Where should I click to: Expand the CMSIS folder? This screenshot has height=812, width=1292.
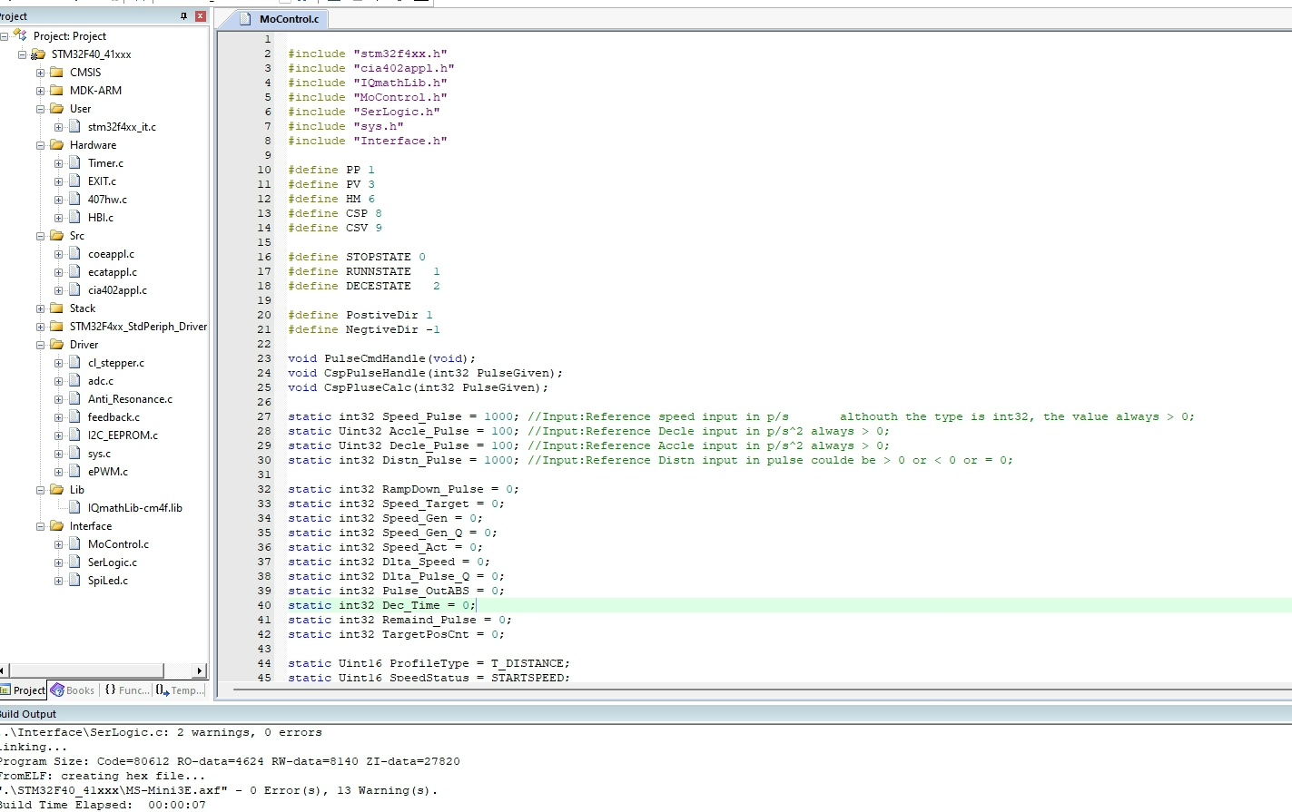click(41, 73)
